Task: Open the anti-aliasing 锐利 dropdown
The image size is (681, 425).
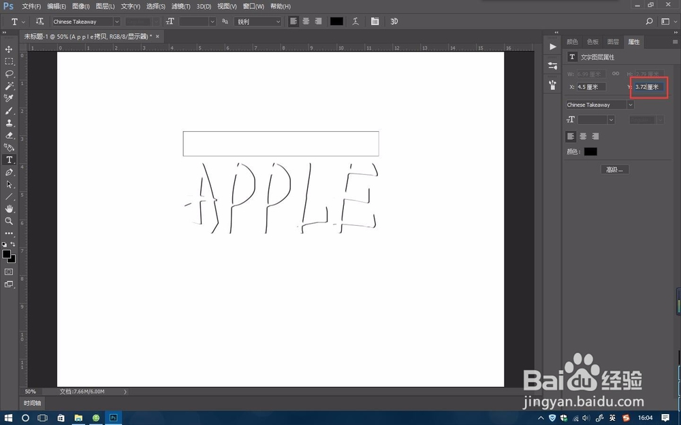Action: point(258,21)
